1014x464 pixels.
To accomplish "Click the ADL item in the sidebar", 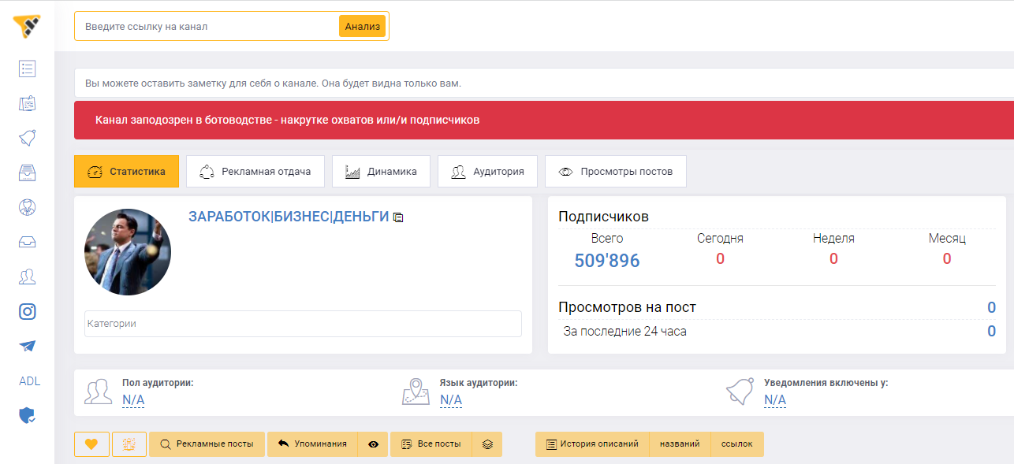I will [x=28, y=380].
